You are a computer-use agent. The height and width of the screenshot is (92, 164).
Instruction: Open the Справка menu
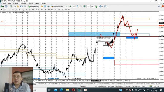coord(44,3)
